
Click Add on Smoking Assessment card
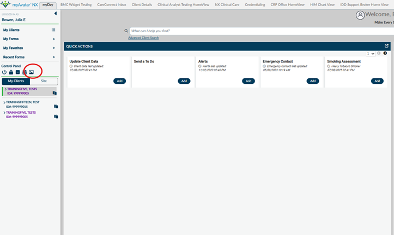(377, 81)
